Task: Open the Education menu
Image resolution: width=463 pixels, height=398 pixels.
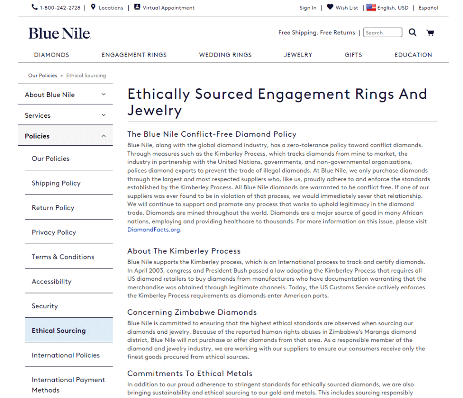Action: 413,55
